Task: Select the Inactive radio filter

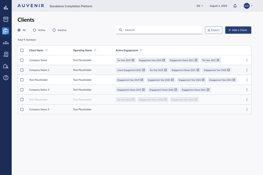Action: coord(54,30)
